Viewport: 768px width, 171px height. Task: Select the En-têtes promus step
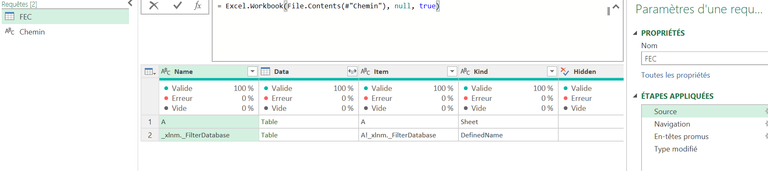point(705,136)
